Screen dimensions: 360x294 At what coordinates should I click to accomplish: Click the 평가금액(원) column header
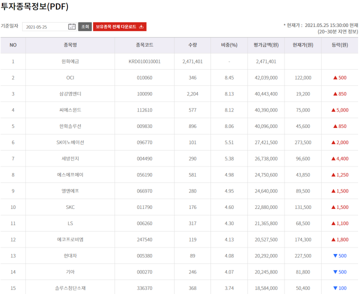(266, 45)
